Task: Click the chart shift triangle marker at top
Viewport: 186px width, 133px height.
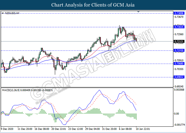Action: [138, 12]
